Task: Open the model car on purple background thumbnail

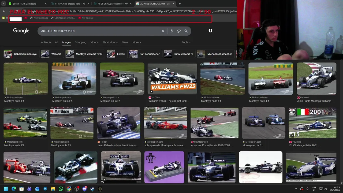Action: click(164, 167)
